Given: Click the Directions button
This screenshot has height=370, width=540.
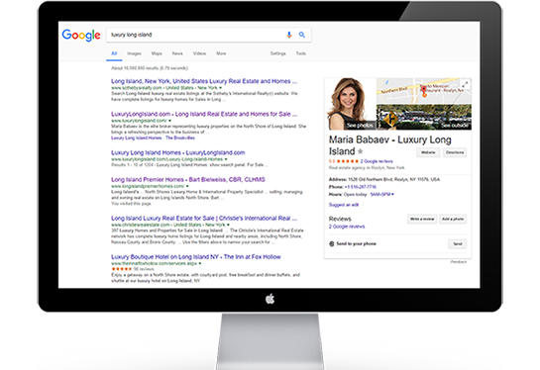Looking at the screenshot, I should pyautogui.click(x=455, y=152).
